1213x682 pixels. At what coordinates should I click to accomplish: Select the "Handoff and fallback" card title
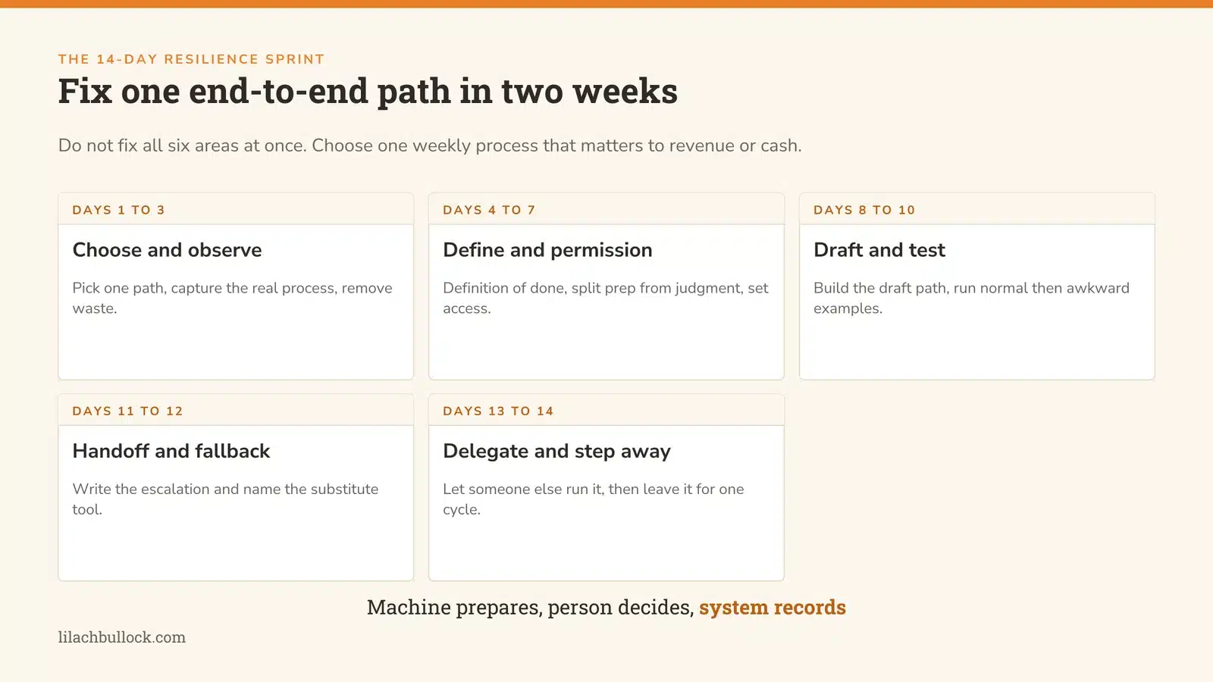pyautogui.click(x=171, y=451)
